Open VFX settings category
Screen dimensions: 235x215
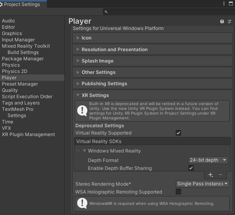click(x=6, y=128)
